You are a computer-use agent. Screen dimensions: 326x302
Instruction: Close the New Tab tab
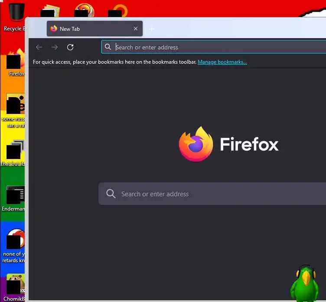pyautogui.click(x=136, y=29)
